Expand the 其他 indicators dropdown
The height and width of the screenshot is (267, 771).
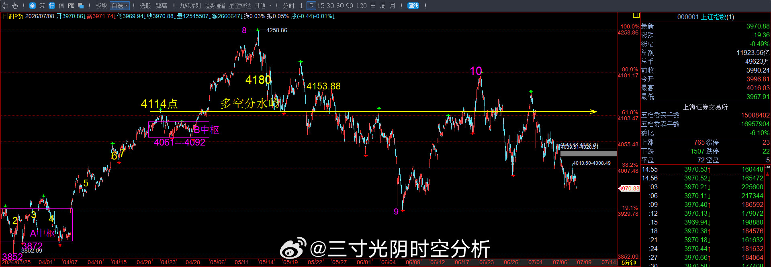263,6
